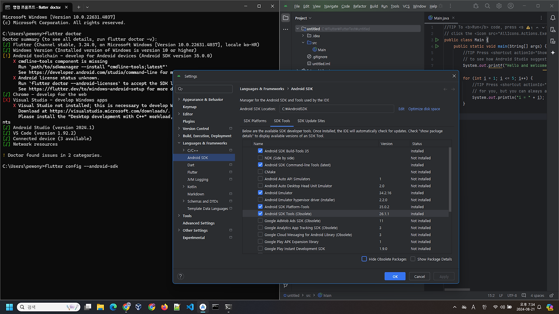559x314 pixels.
Task: Click OK to confirm SDK settings
Action: (394, 276)
